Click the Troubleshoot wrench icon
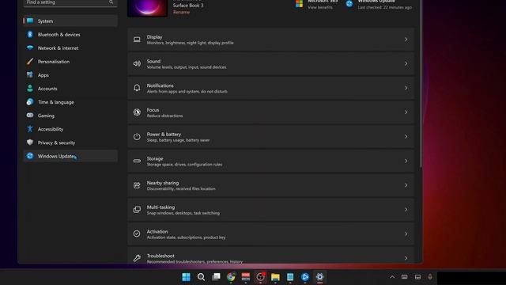 [137, 258]
